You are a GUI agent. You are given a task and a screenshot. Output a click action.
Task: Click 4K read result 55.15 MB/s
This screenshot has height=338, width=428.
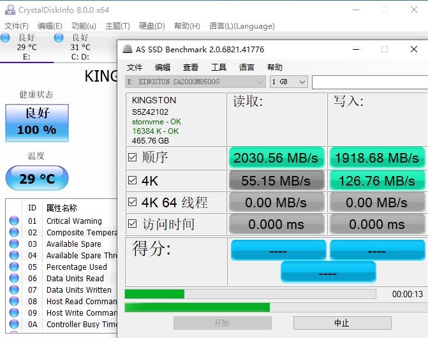276,180
